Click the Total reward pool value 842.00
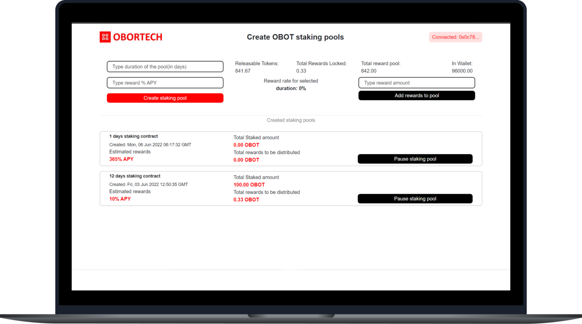Image resolution: width=582 pixels, height=324 pixels. [368, 71]
